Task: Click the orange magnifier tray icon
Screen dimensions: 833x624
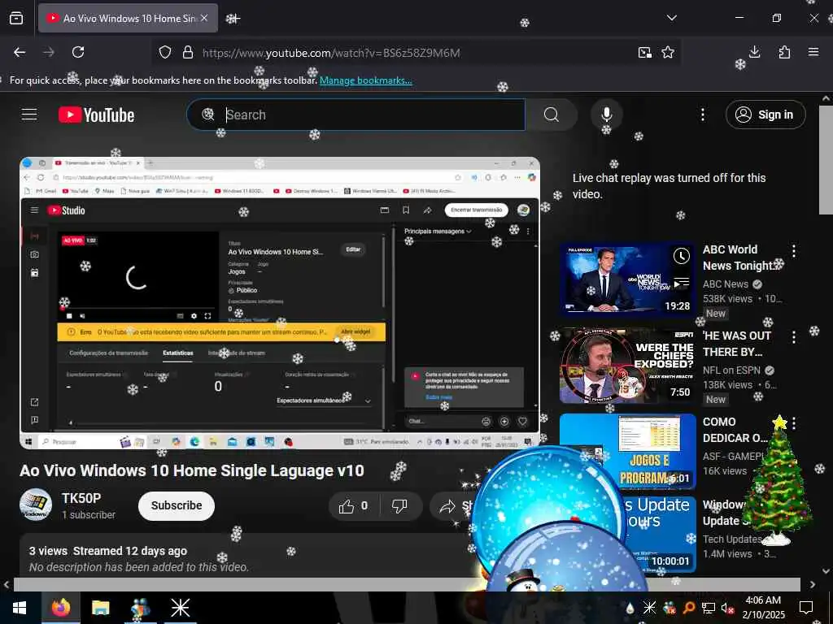Action: click(688, 608)
